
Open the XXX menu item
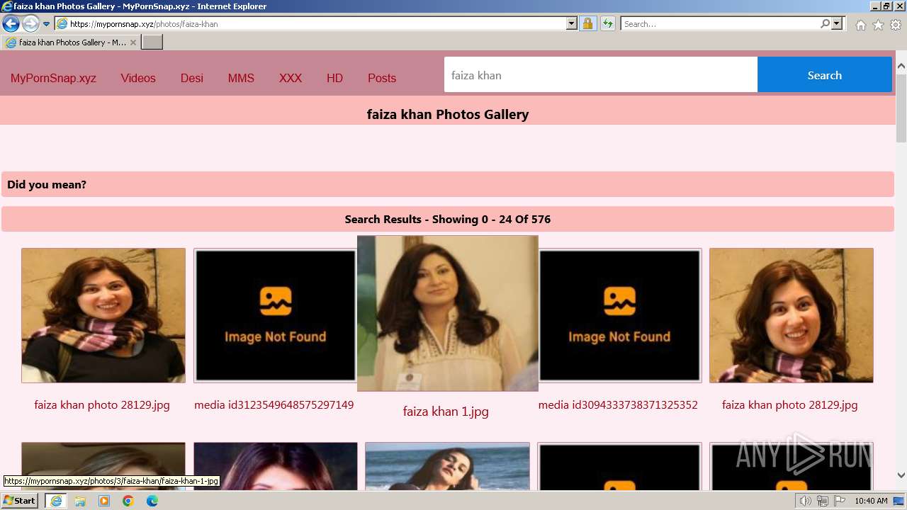tap(291, 79)
